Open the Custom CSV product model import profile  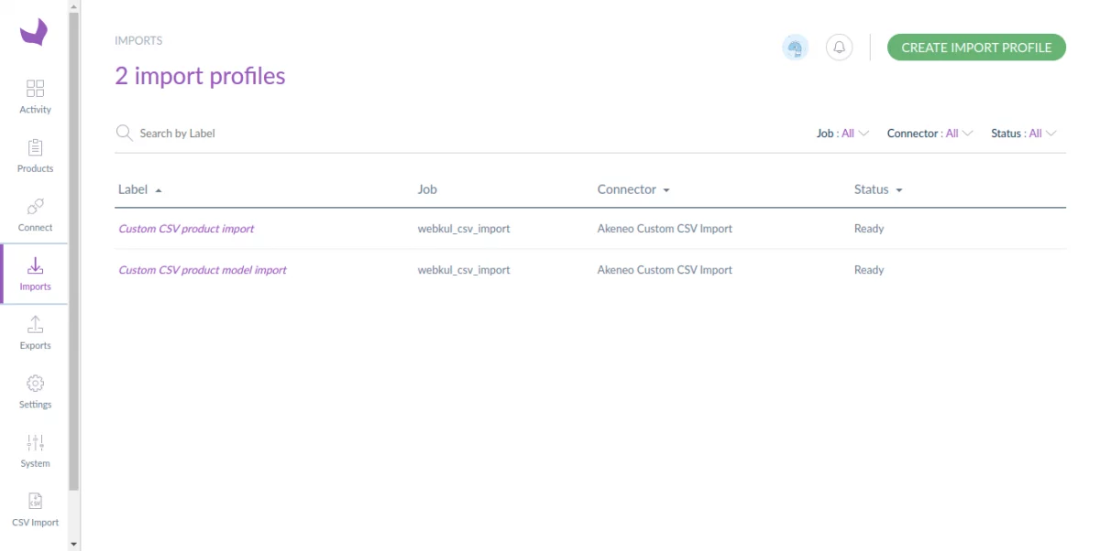[x=202, y=269]
